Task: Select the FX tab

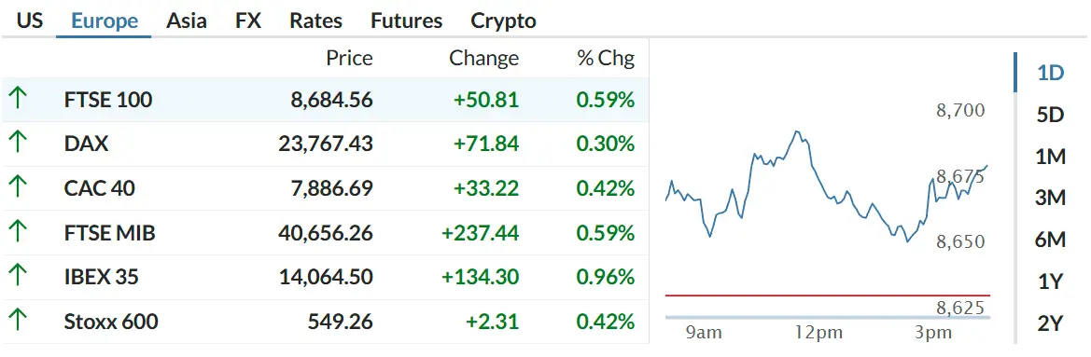Action: (x=248, y=21)
